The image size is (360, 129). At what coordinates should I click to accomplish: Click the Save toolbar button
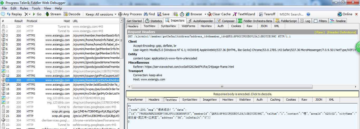coord(163,14)
